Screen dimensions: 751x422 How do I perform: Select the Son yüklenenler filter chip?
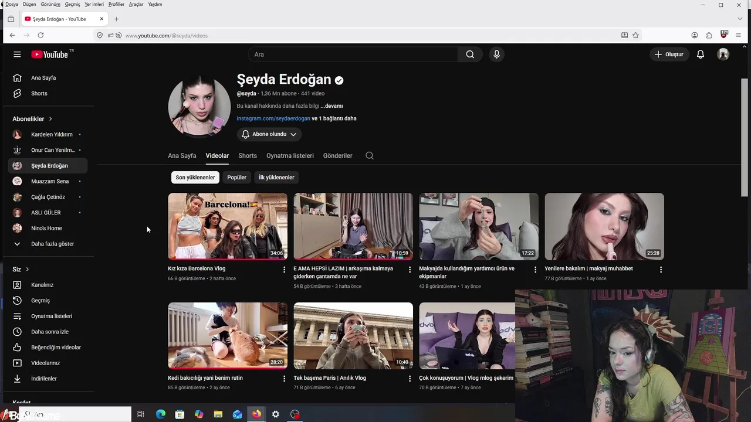pyautogui.click(x=195, y=178)
